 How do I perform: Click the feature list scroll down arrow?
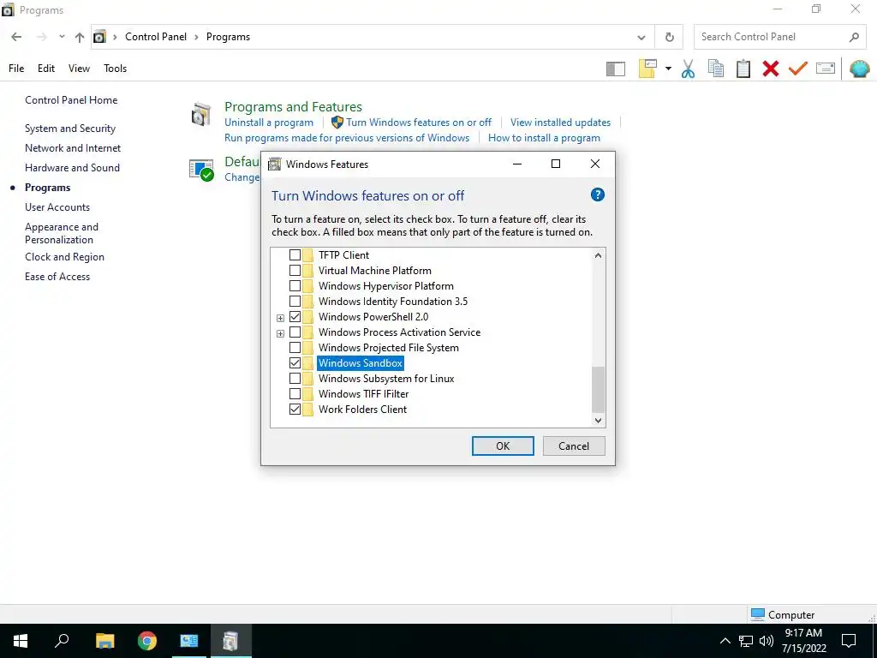coord(598,420)
